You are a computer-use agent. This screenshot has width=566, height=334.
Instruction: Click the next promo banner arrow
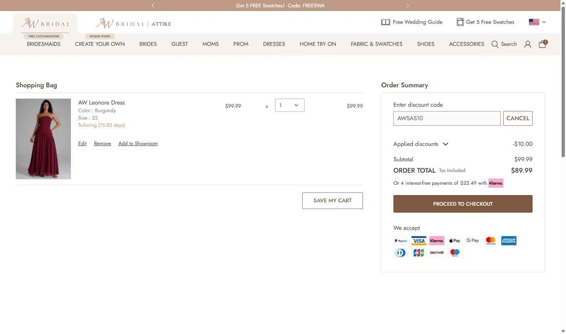(x=407, y=5)
